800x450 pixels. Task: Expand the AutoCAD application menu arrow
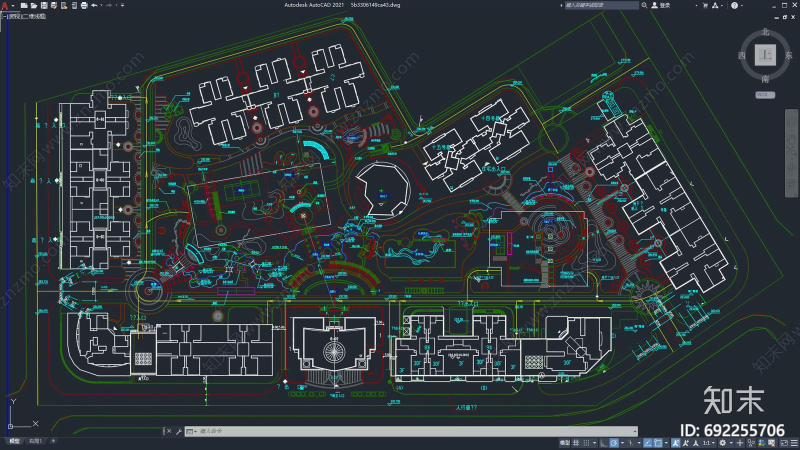point(12,5)
